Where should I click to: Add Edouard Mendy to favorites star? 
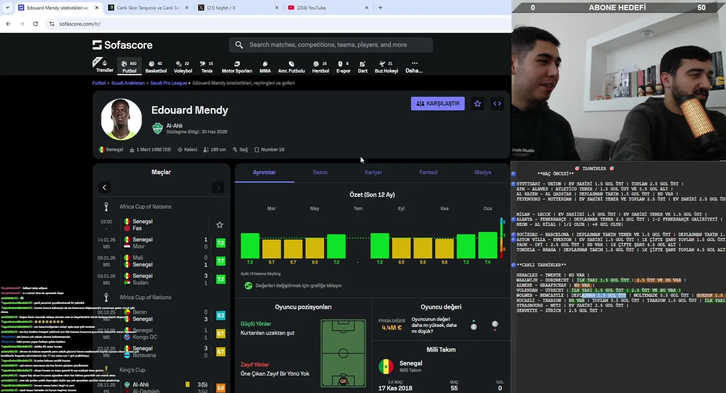pyautogui.click(x=477, y=104)
